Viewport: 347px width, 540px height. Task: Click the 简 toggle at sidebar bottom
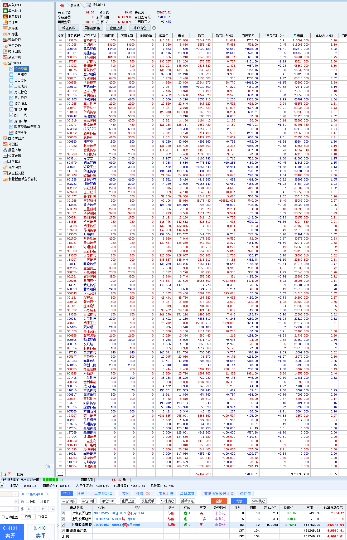coord(50,466)
